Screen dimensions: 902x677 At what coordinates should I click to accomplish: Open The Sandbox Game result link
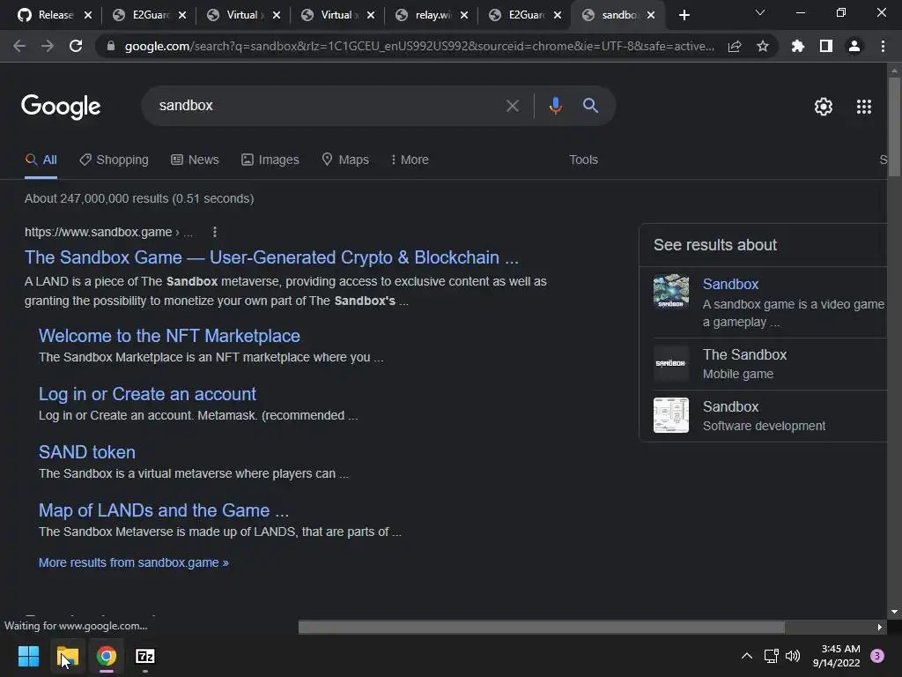(271, 257)
